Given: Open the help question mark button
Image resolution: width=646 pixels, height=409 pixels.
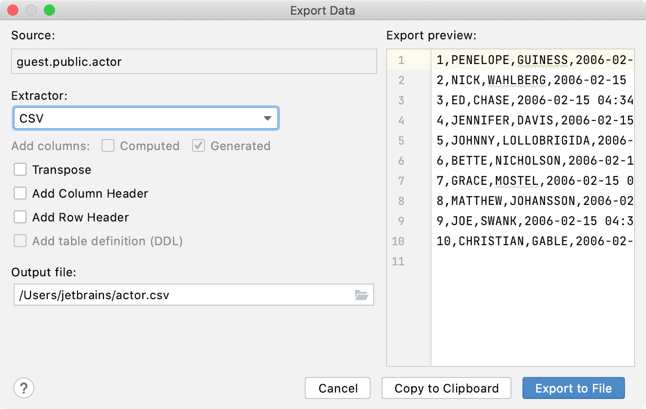Looking at the screenshot, I should tap(24, 388).
